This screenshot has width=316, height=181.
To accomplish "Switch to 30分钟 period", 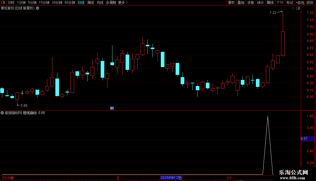I will pos(57,3).
